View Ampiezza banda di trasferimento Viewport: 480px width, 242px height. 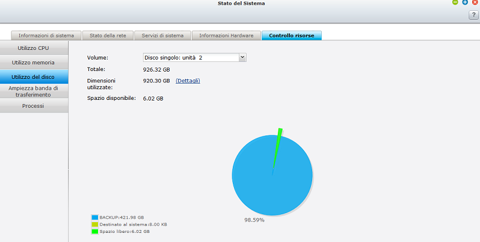pos(34,92)
